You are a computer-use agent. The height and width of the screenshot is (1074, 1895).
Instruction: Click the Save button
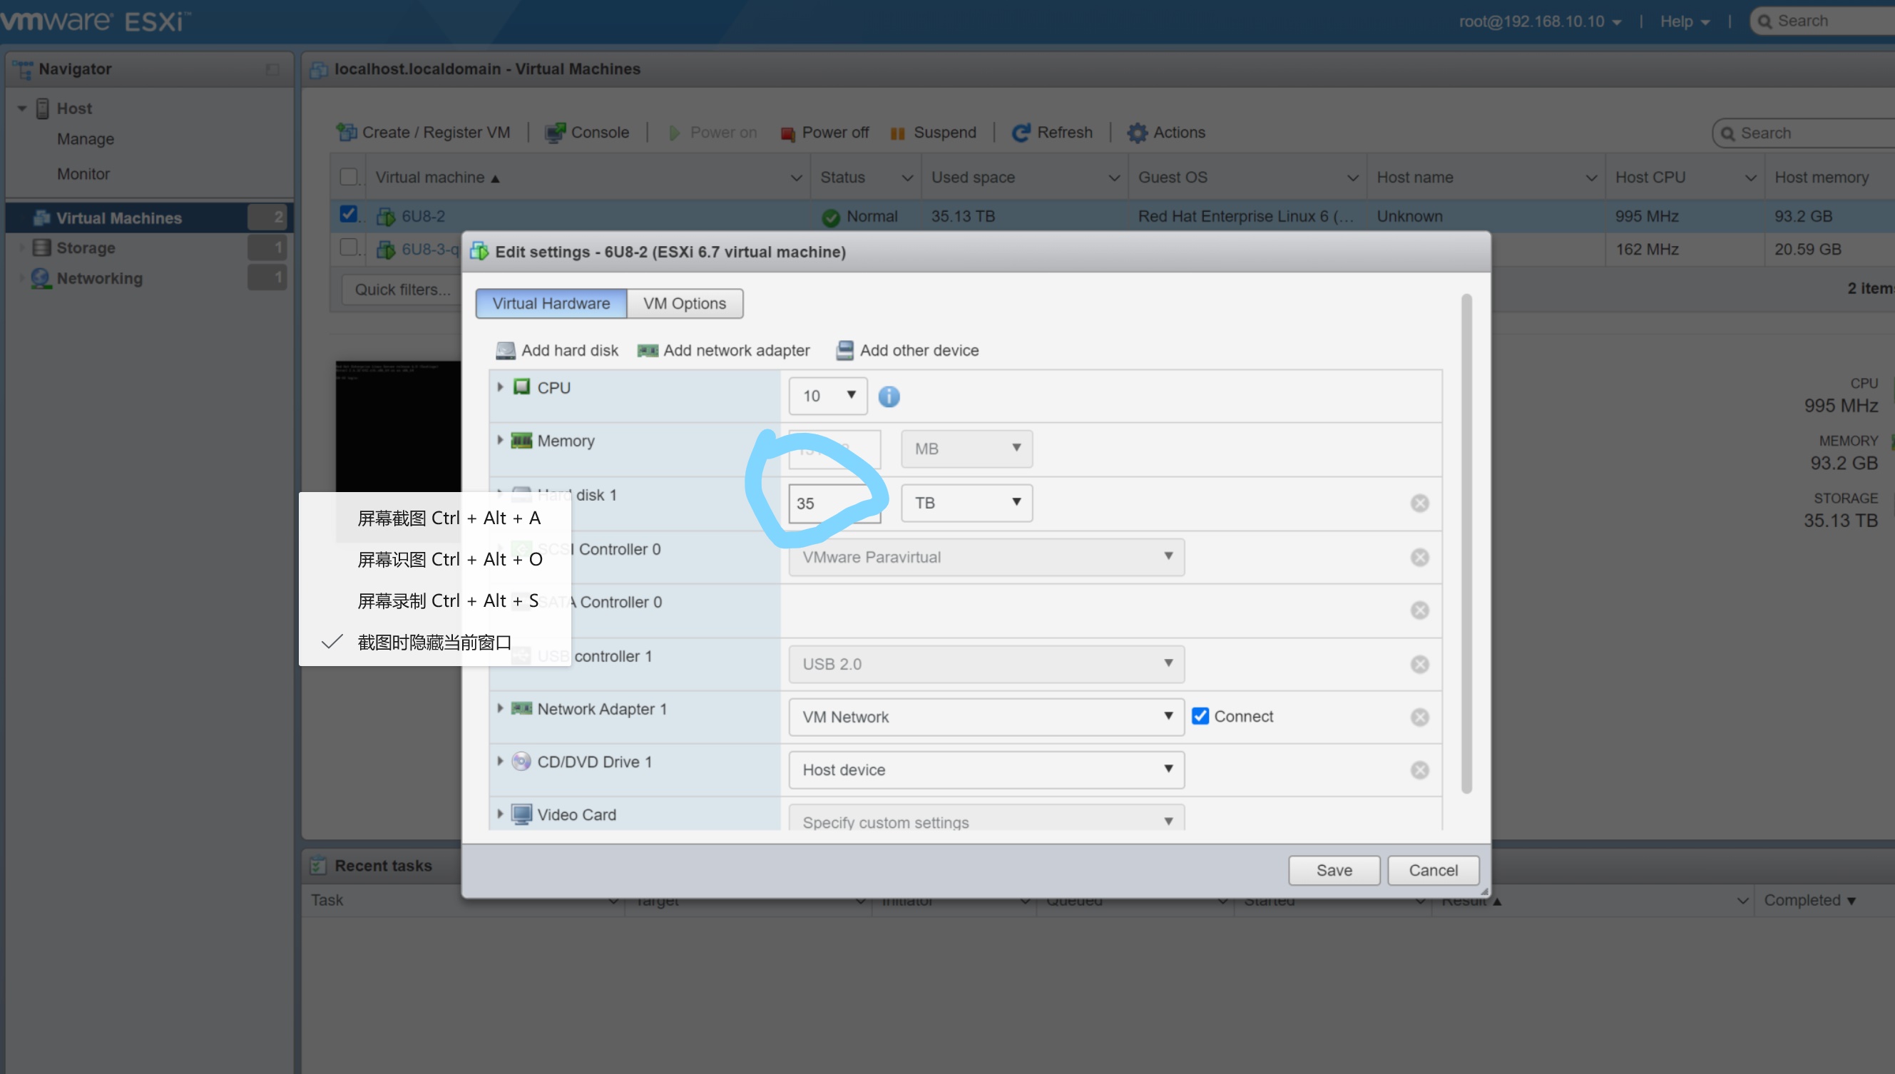point(1334,871)
